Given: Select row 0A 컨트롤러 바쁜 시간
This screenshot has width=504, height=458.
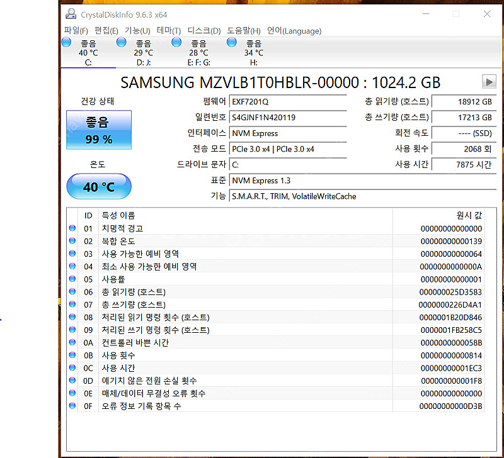Looking at the screenshot, I should [275, 342].
